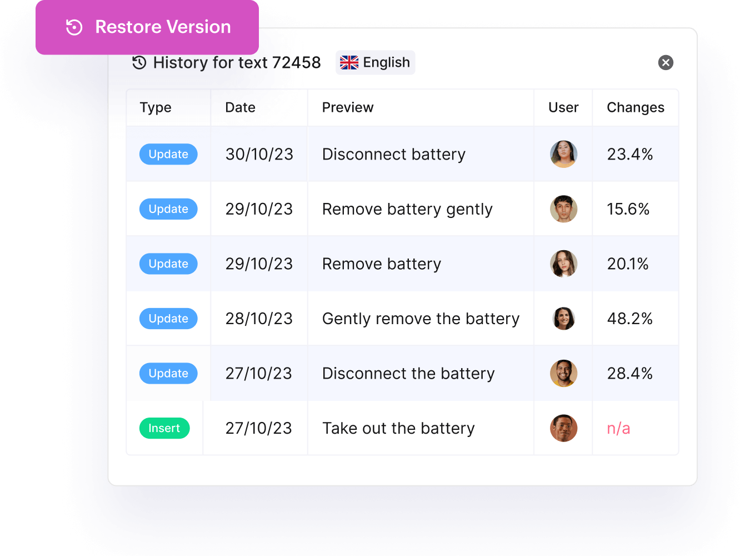740x556 pixels.
Task: Click the 30/10/23 date cell
Action: [259, 154]
